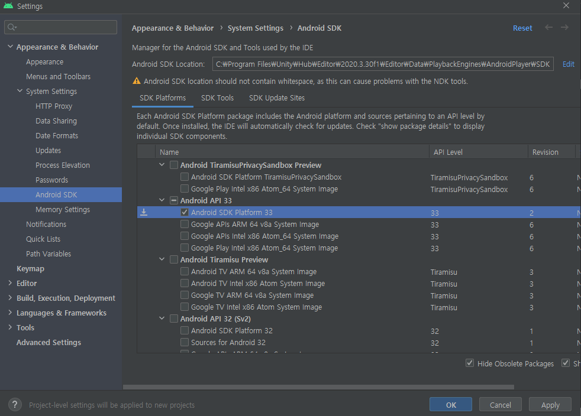Collapse the Android API 33 group
This screenshot has width=581, height=416.
pos(162,200)
